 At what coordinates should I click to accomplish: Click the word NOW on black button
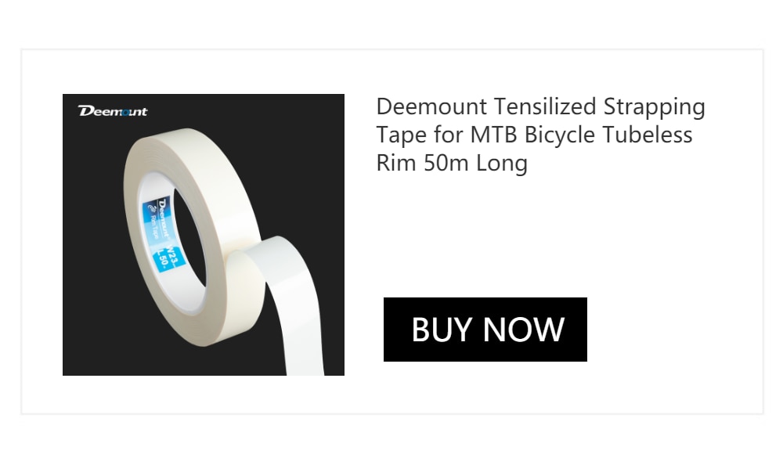pos(524,330)
